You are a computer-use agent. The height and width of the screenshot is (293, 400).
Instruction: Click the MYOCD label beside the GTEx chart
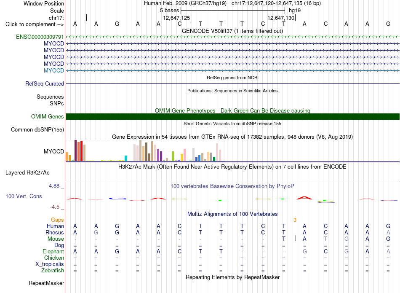point(54,151)
